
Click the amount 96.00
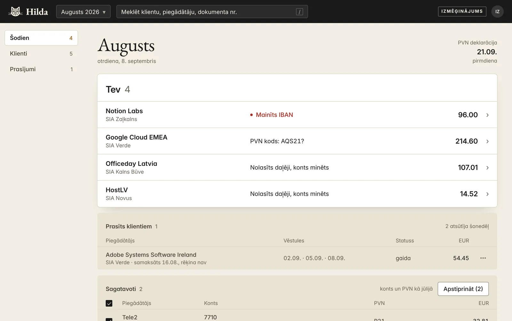click(468, 115)
